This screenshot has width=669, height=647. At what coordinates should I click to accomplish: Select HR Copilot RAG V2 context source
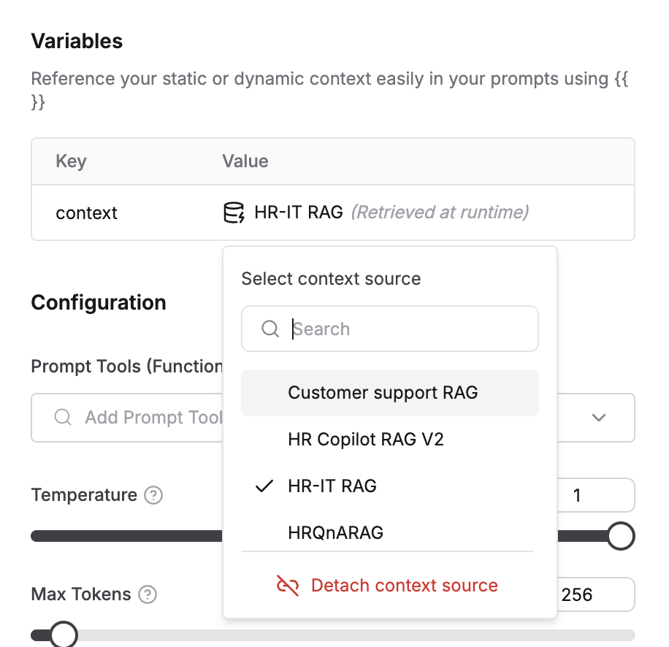[367, 439]
